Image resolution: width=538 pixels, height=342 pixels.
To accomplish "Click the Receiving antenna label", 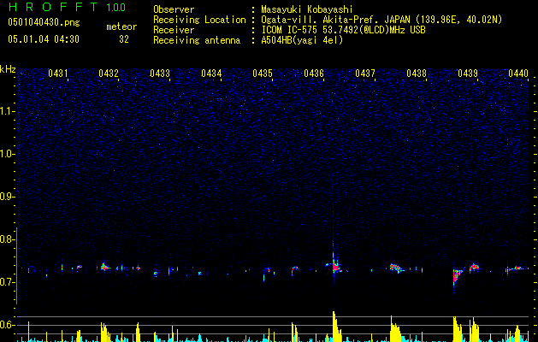I will coord(197,40).
